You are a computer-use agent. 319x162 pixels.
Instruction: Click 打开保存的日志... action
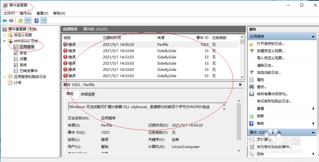[x=271, y=44]
